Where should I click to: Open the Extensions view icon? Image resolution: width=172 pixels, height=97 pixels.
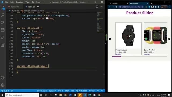click(x=3, y=45)
